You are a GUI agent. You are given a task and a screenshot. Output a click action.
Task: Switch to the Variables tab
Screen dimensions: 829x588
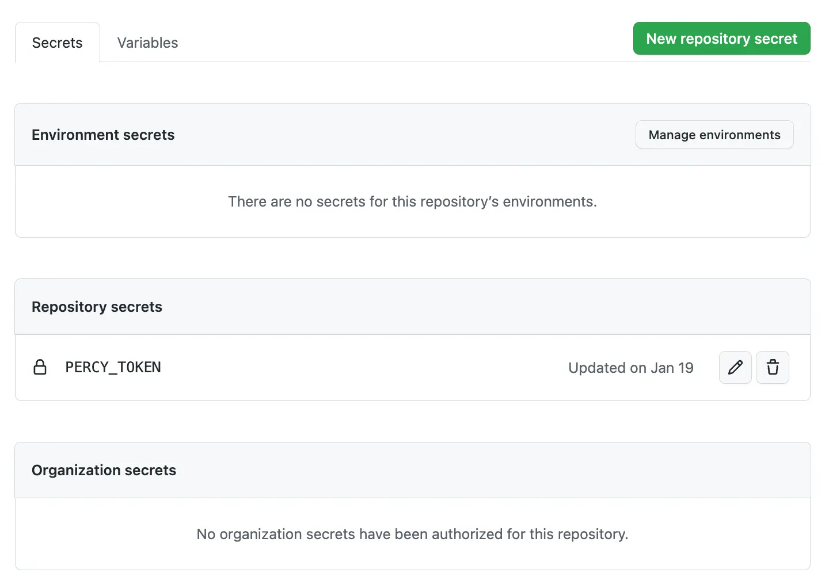[x=147, y=43]
